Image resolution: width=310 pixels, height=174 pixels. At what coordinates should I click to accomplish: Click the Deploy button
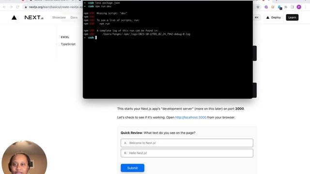273,17
